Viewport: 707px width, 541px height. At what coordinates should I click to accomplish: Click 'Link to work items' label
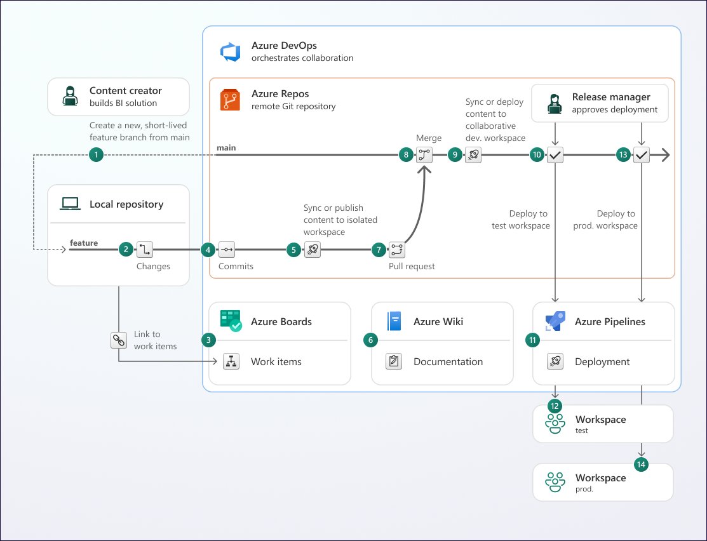(x=155, y=340)
